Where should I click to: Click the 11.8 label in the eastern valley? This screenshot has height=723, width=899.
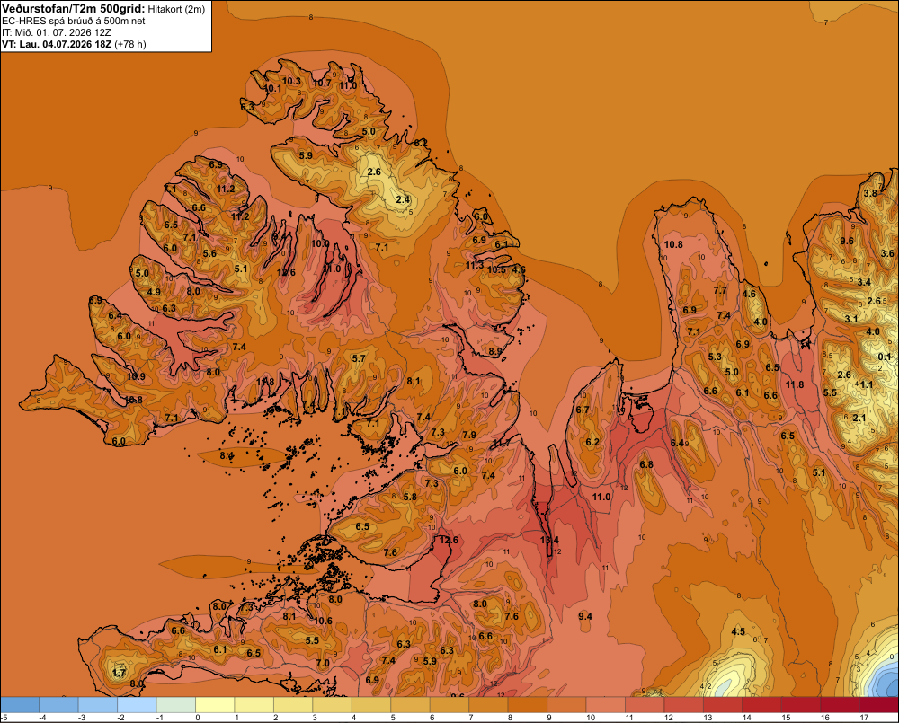tap(795, 384)
